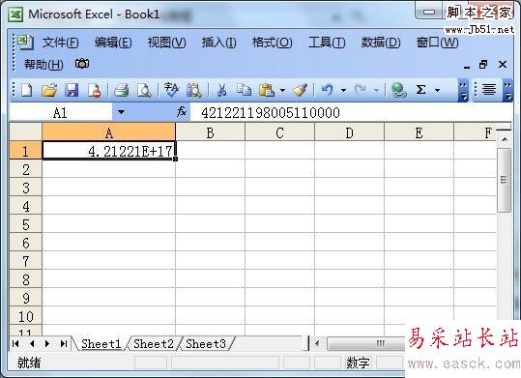This screenshot has height=378, width=521.
Task: Click the Paste clipboard icon
Action: (267, 90)
